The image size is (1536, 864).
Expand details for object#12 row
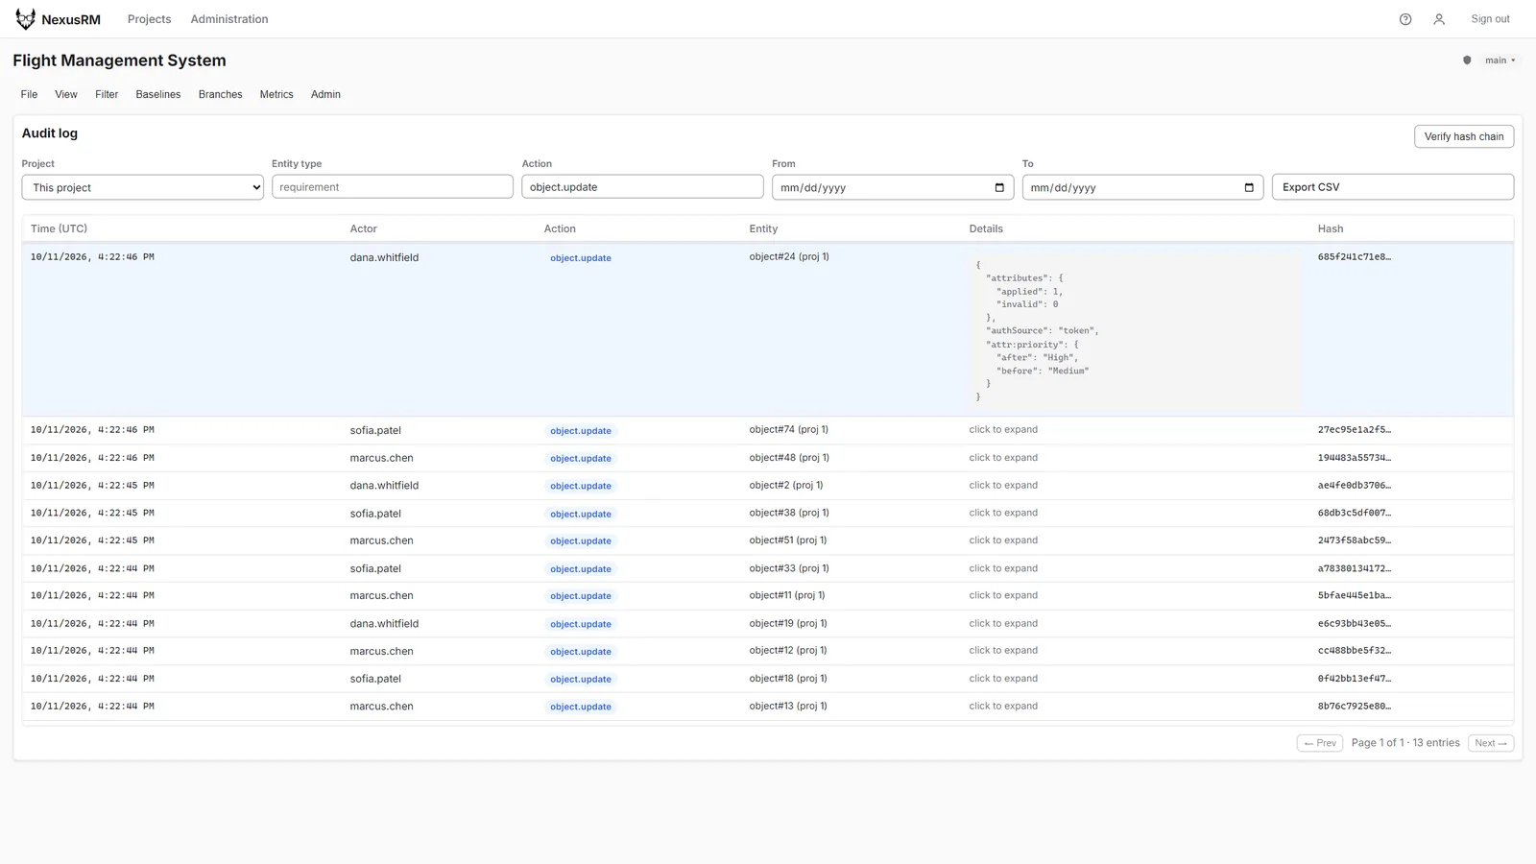click(x=1003, y=651)
